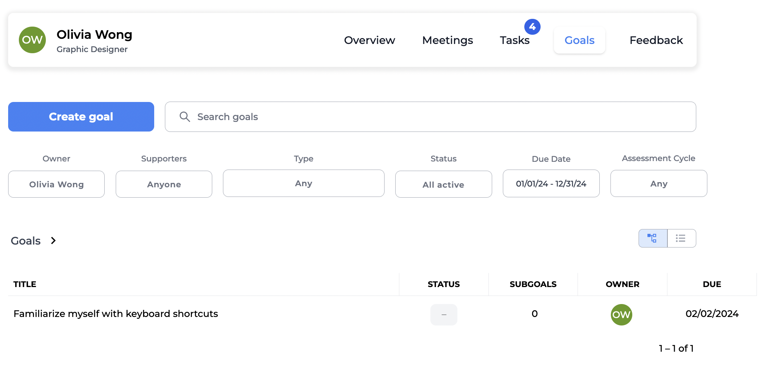Open the Status filter showing All active
The image size is (758, 365).
pos(443,184)
